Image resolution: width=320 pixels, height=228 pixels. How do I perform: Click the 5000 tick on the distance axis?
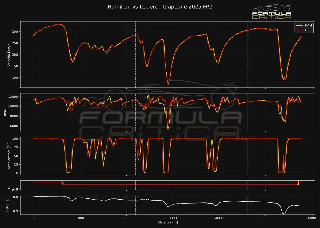266,218
